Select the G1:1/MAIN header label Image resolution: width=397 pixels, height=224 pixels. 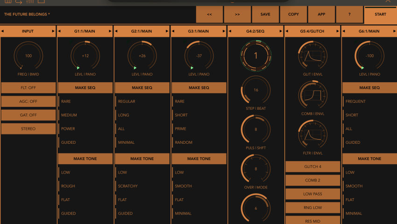click(85, 31)
